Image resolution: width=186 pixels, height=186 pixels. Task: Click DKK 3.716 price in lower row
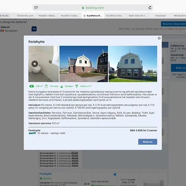pos(128,182)
